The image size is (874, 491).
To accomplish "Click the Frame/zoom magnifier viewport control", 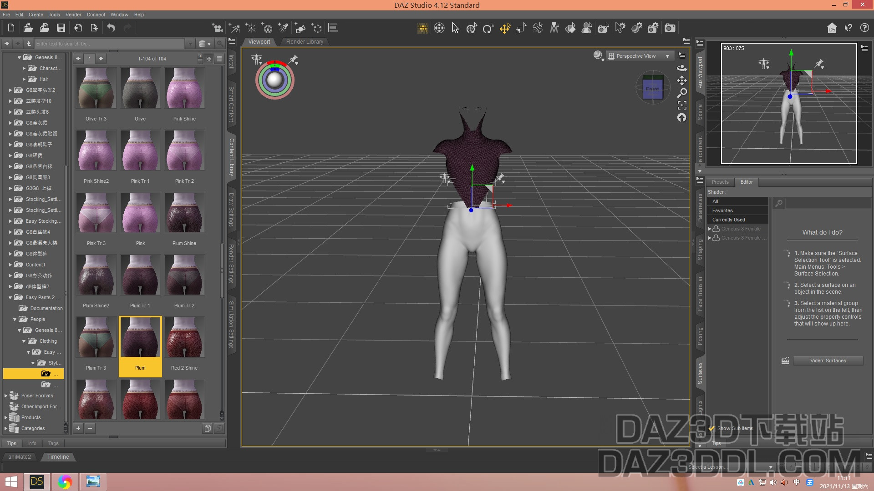I will point(682,93).
